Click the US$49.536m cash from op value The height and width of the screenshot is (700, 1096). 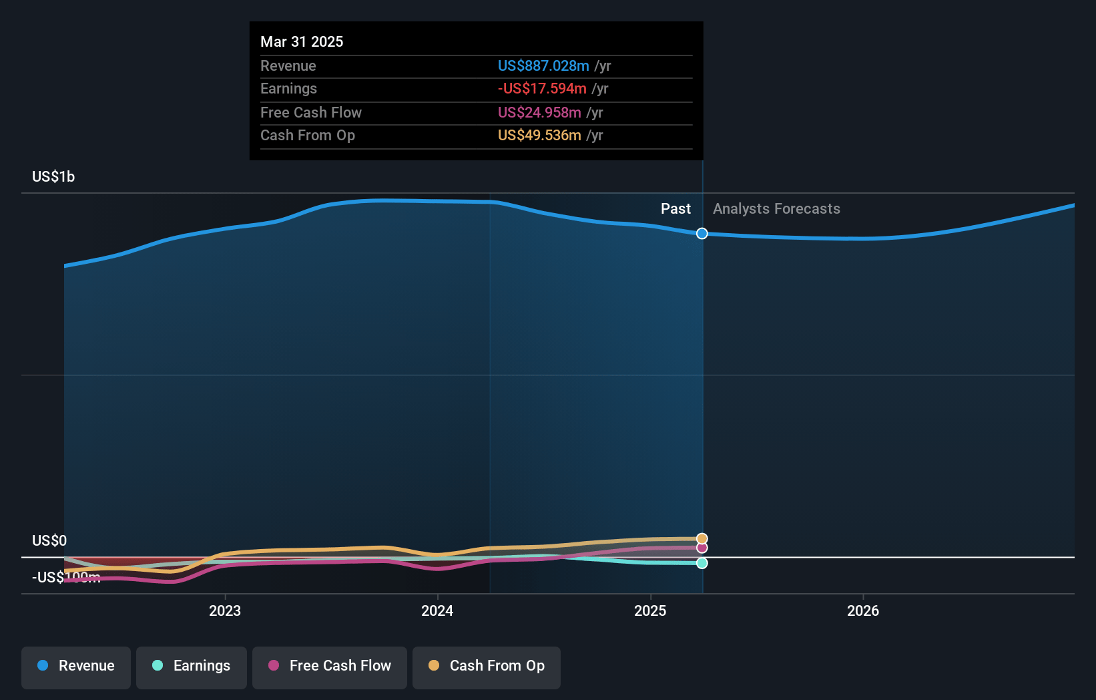(539, 135)
